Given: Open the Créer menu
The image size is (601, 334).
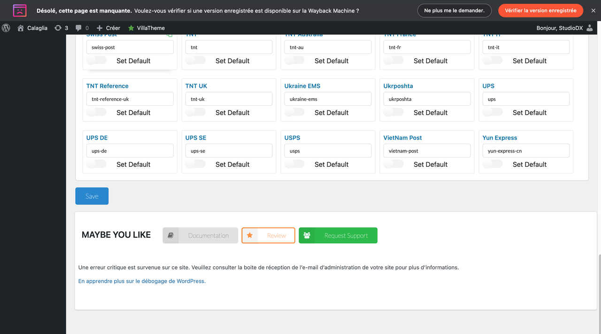Looking at the screenshot, I should point(108,28).
